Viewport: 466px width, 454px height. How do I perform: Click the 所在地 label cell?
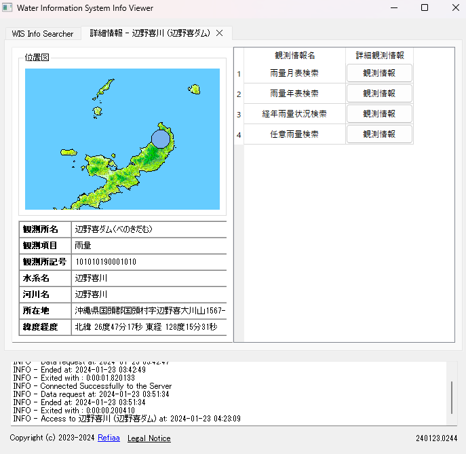[x=45, y=310]
